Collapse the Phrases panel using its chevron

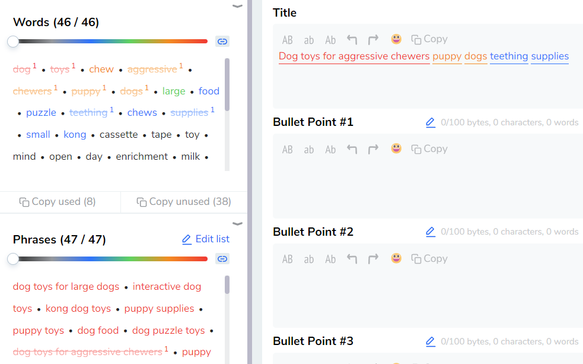point(237,224)
